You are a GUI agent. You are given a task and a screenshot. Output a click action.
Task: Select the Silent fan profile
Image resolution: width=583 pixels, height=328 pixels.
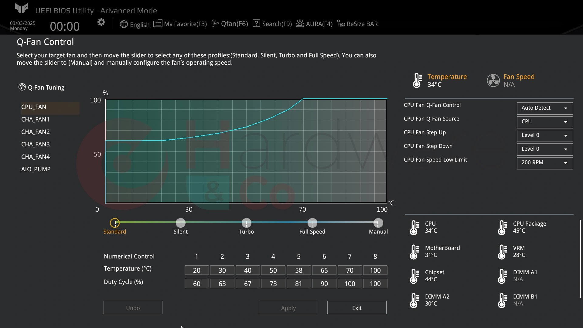181,223
